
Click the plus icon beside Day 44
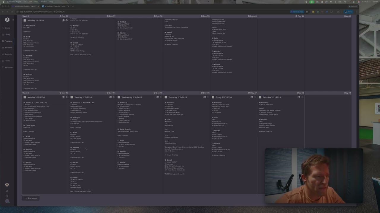(x=108, y=93)
